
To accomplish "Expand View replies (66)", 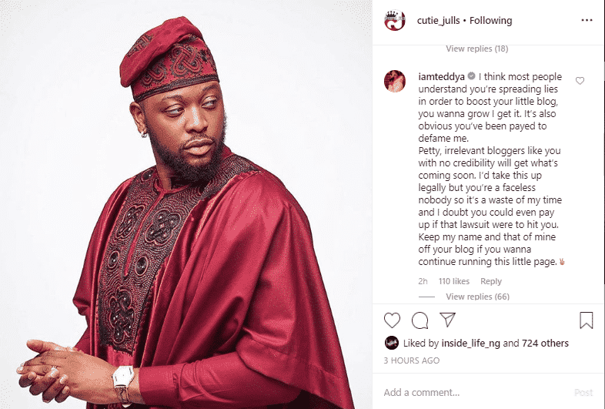I will tap(477, 297).
